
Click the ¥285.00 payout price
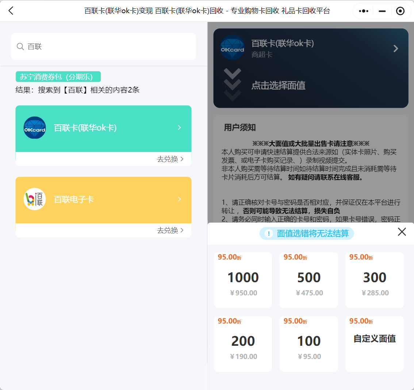(375, 293)
